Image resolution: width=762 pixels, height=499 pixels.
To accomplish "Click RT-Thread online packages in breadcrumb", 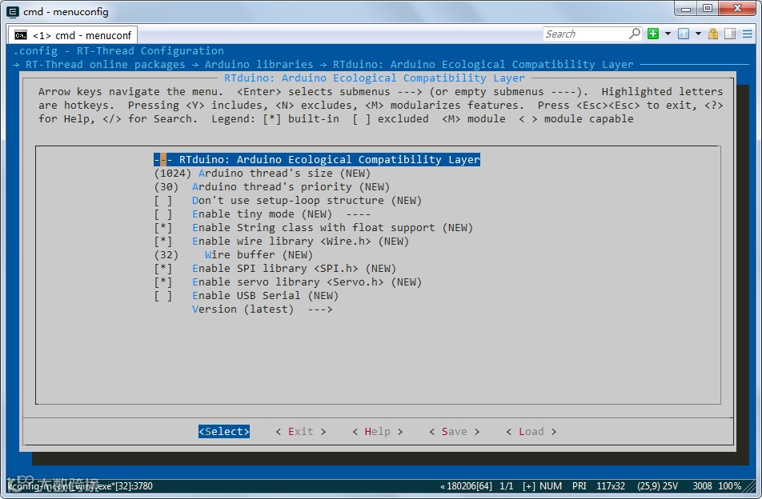I will pos(105,65).
